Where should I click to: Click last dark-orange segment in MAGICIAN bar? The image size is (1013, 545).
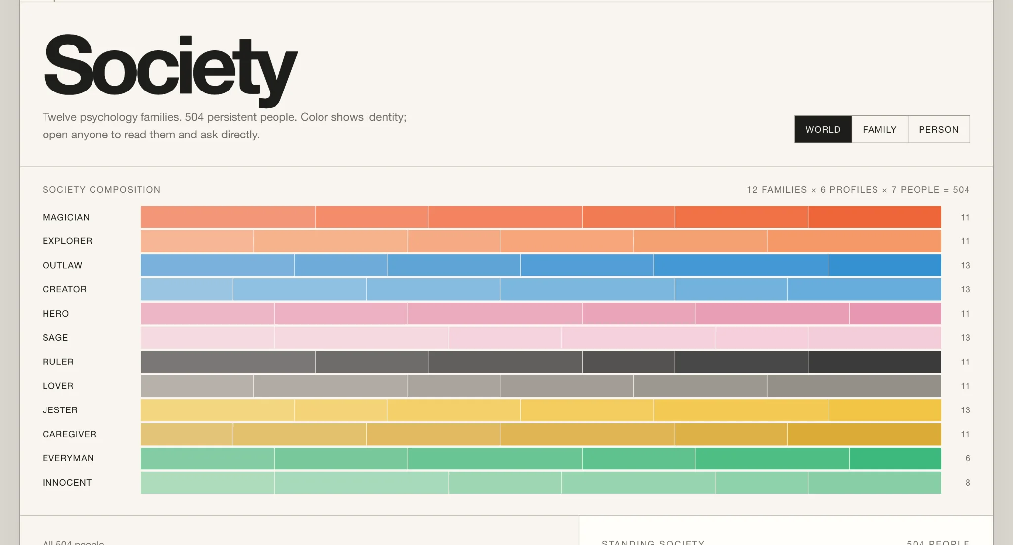point(875,217)
